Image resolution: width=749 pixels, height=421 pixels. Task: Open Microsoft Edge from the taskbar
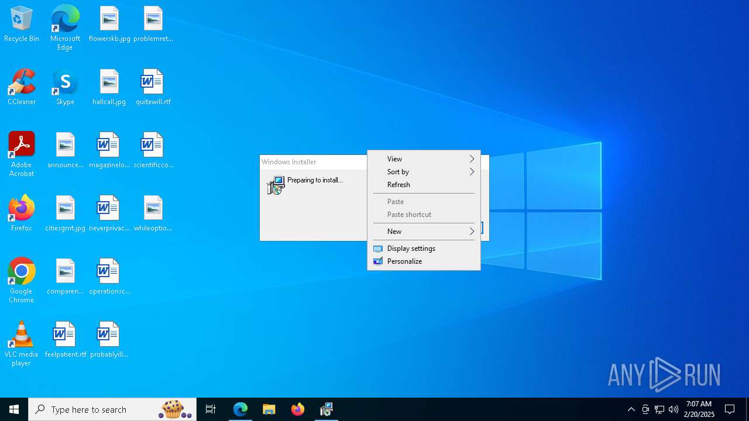(x=240, y=409)
